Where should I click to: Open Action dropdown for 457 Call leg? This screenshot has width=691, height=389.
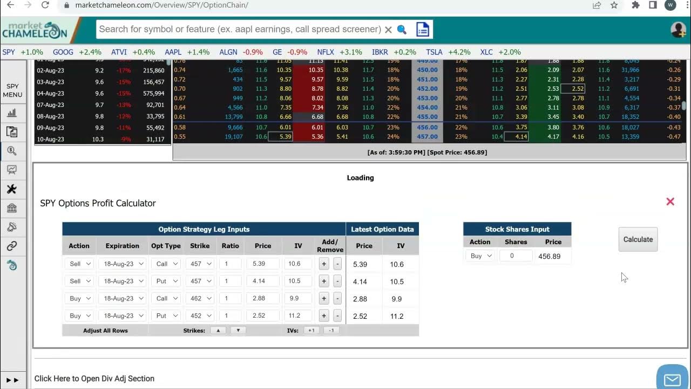pyautogui.click(x=79, y=264)
